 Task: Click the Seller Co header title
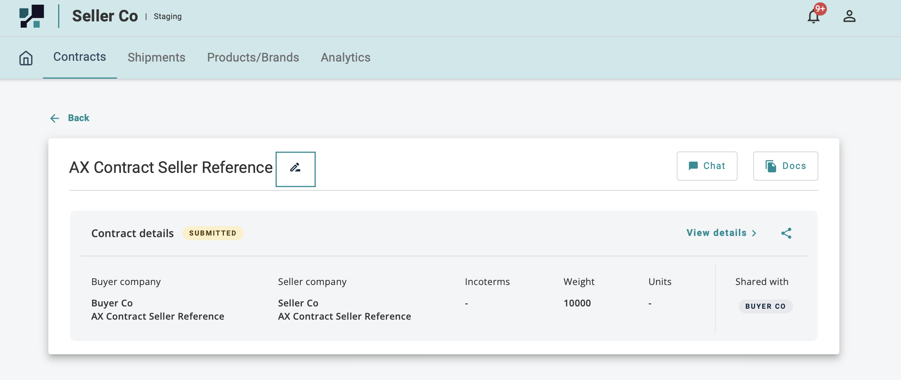(x=105, y=16)
